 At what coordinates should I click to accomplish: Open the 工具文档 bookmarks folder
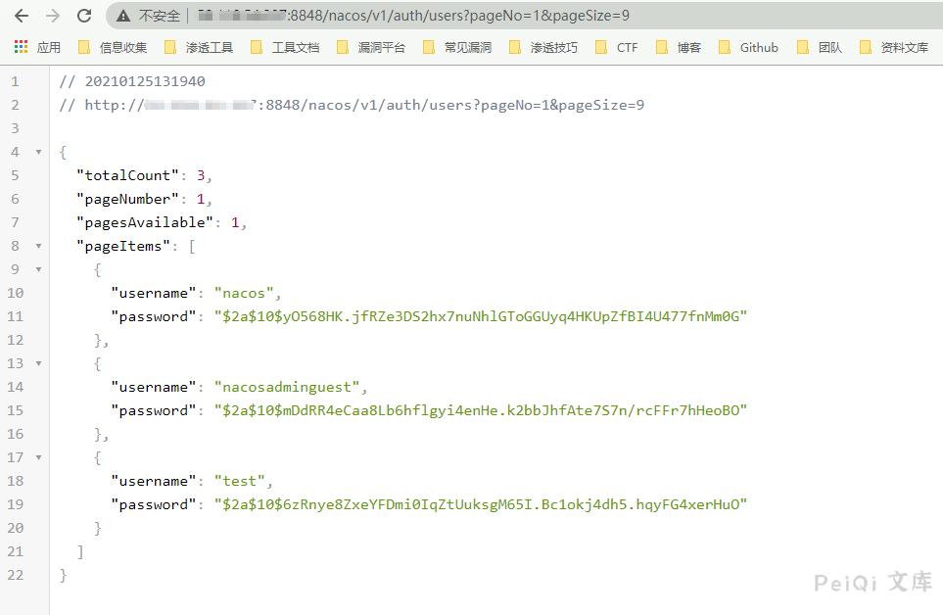[x=286, y=47]
